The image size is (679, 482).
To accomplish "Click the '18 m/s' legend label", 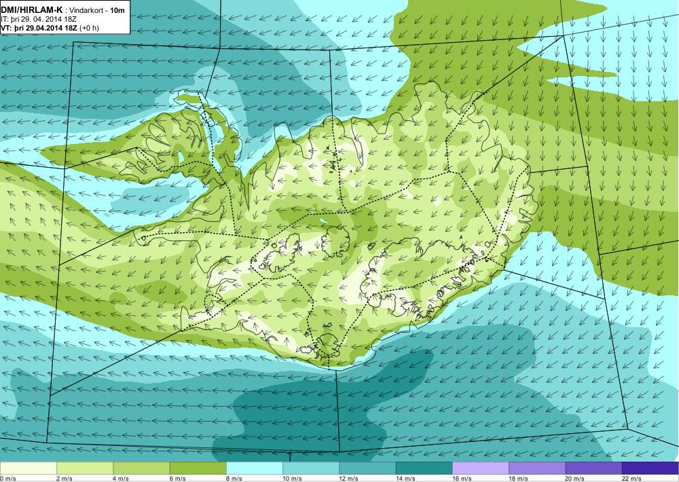I will point(518,479).
